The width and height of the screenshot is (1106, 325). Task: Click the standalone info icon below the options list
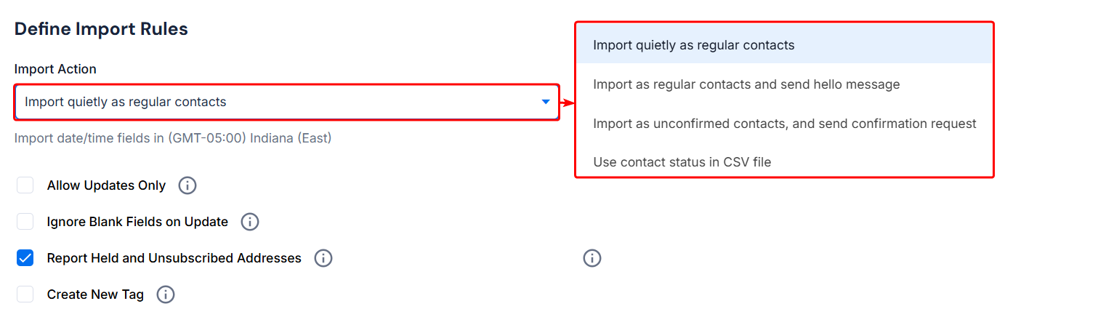point(592,258)
